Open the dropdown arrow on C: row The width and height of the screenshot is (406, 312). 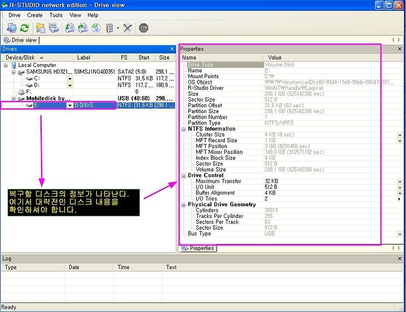pyautogui.click(x=70, y=79)
